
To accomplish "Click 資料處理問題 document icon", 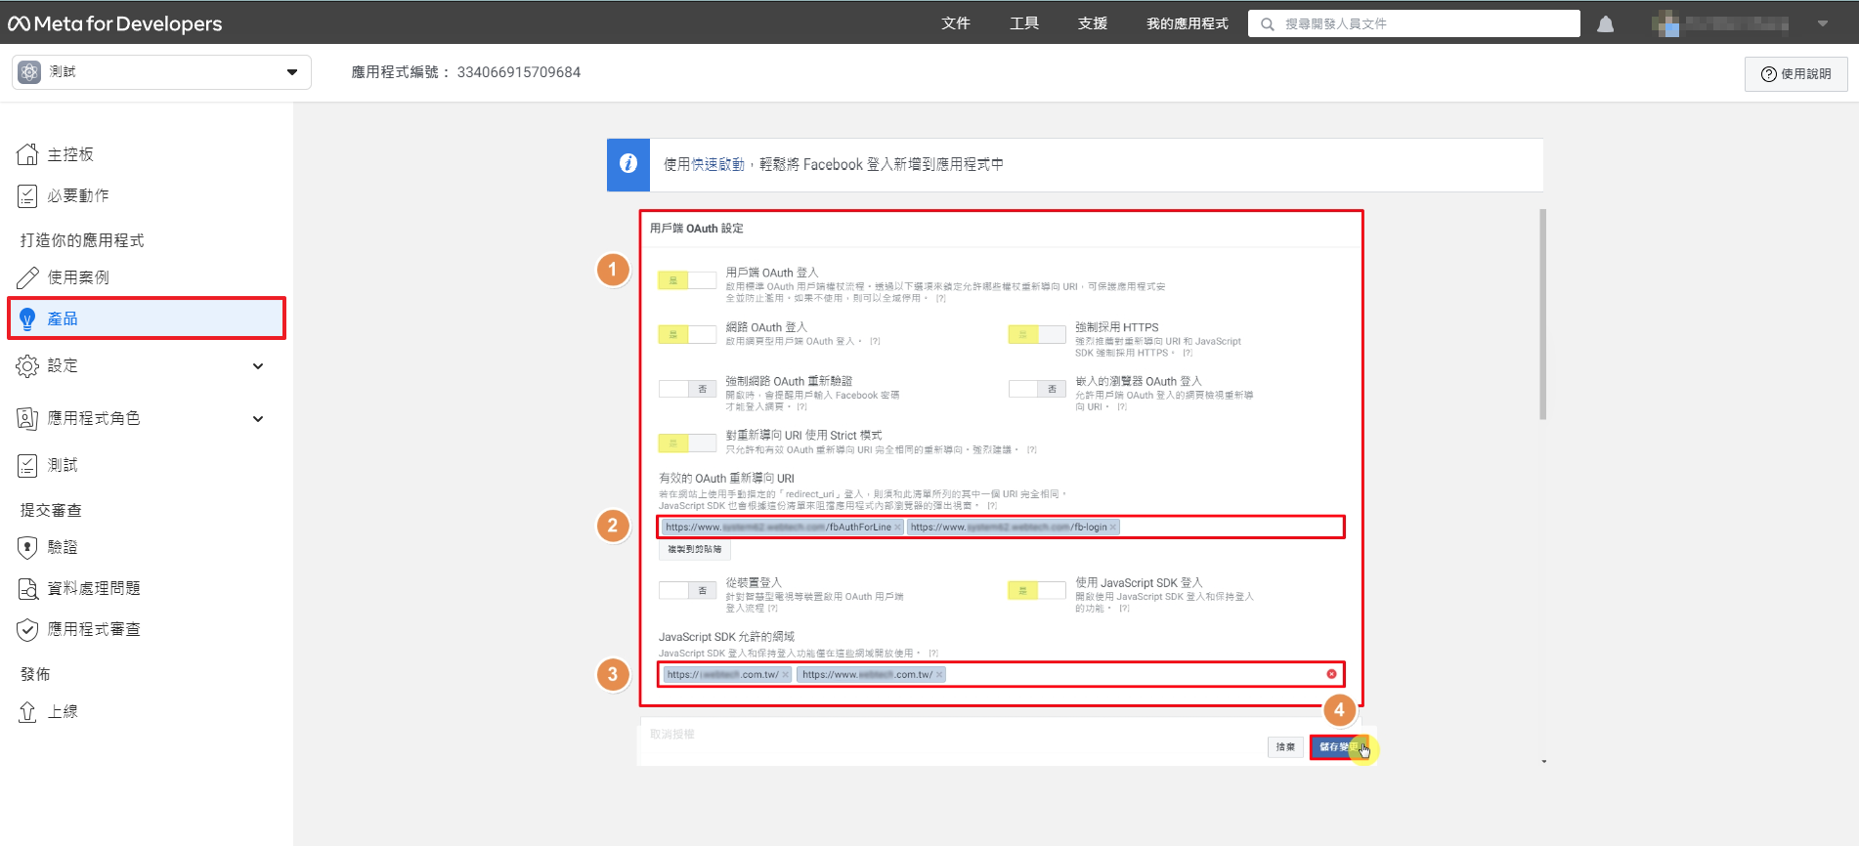I will (x=27, y=588).
